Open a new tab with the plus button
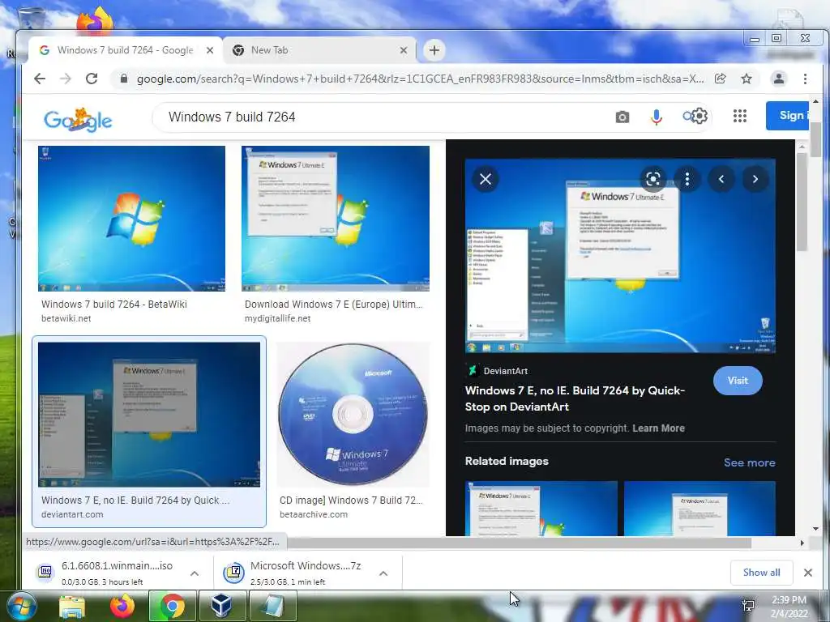Viewport: 830px width, 622px height. pyautogui.click(x=434, y=50)
